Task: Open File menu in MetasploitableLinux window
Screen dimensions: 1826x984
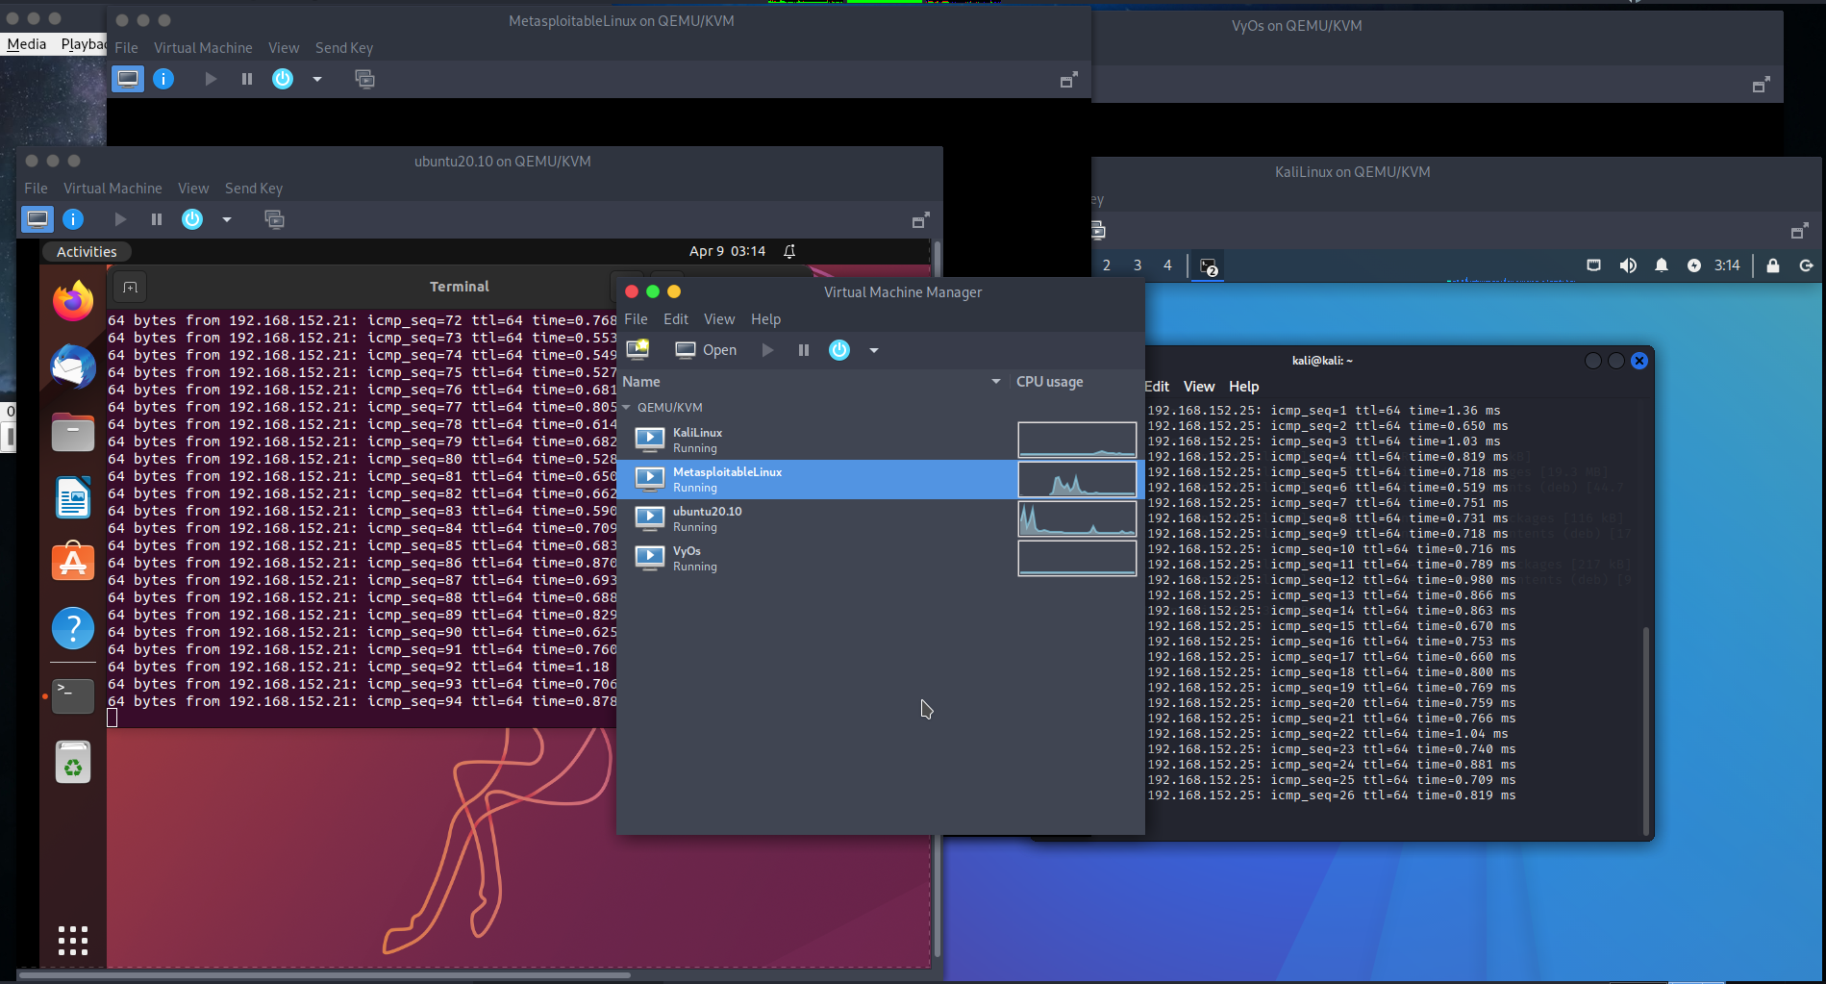Action: (x=126, y=48)
